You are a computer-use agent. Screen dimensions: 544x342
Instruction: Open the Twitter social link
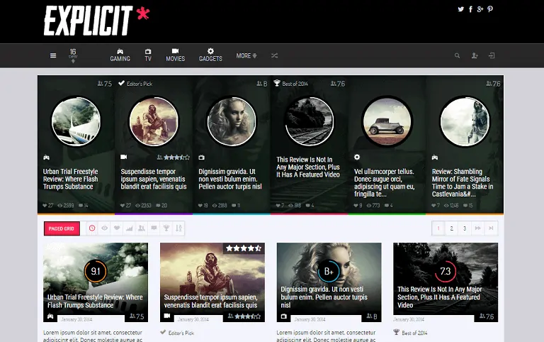click(x=460, y=9)
